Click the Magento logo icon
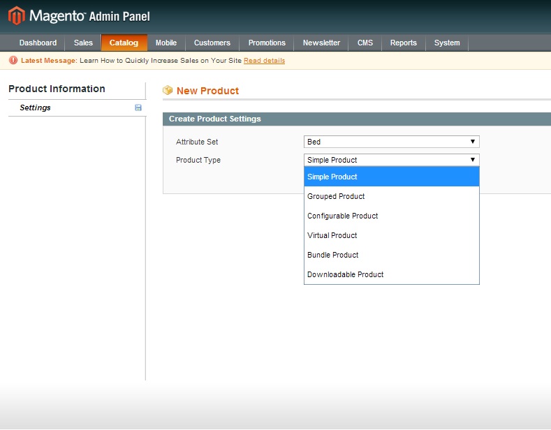The height and width of the screenshot is (430, 551). pos(16,15)
